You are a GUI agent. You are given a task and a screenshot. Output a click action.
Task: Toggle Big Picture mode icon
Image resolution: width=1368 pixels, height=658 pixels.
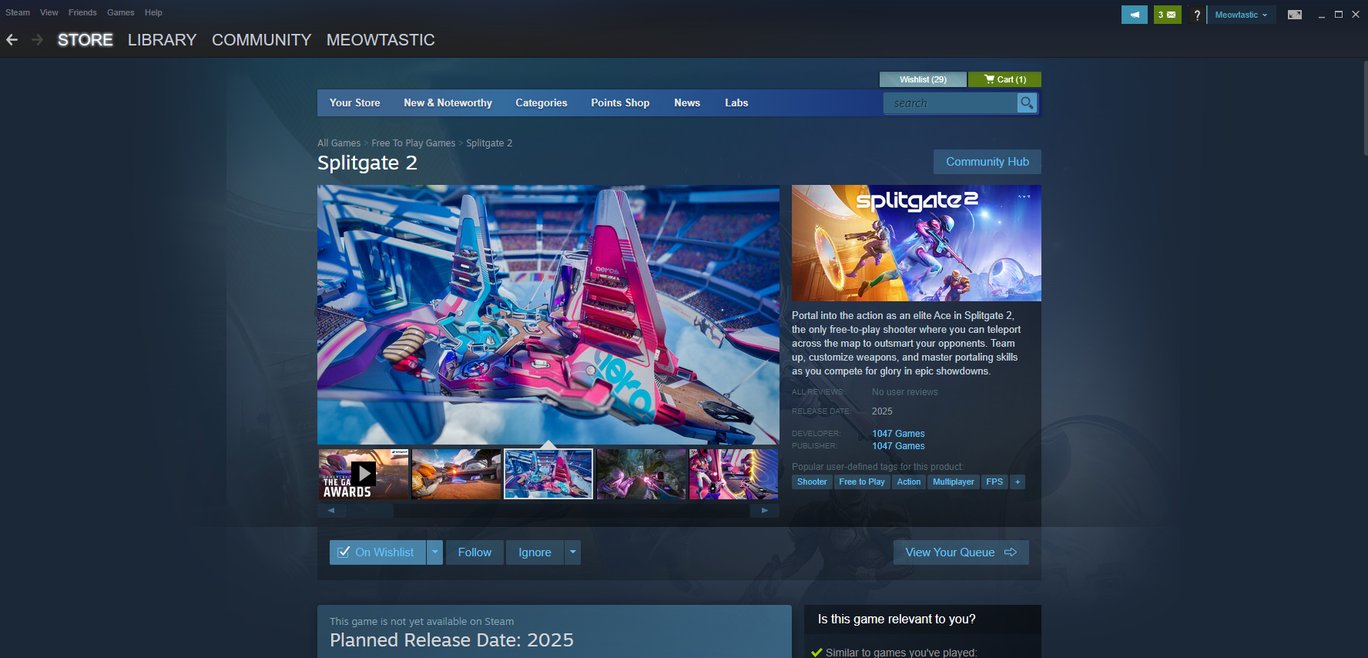(x=1295, y=15)
